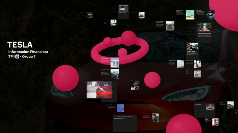Select the Información Financiera subtitle
The height and width of the screenshot is (133, 238).
pos(28,52)
